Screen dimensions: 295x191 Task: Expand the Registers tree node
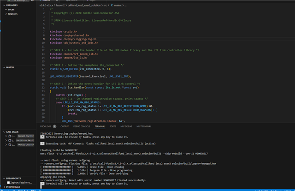pyautogui.click(x=12, y=14)
